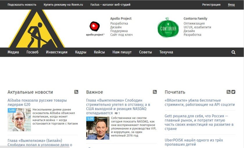Click the Roem road-works logo
The image size is (244, 148).
point(37,29)
